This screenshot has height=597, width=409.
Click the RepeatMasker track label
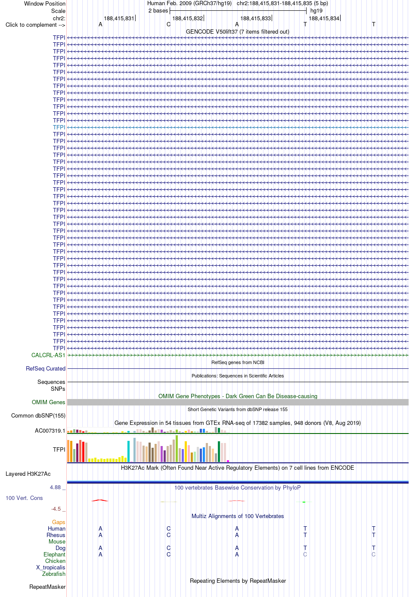point(47,587)
